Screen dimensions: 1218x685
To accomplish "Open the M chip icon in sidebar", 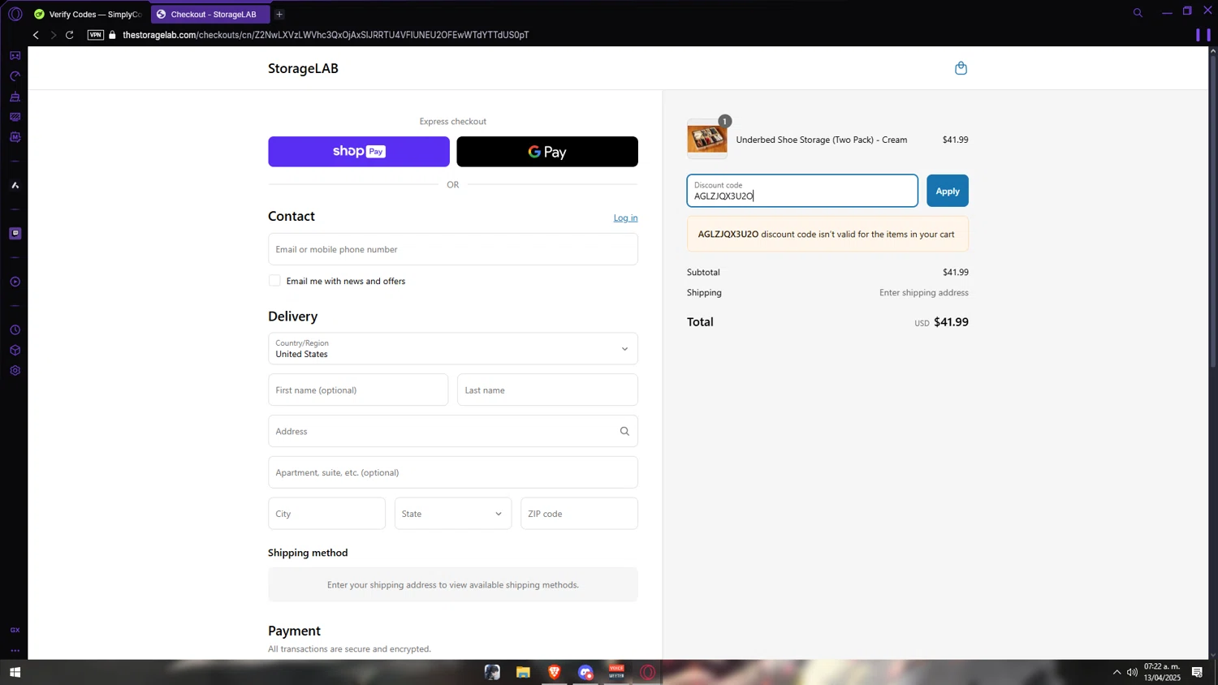I will pos(15,137).
